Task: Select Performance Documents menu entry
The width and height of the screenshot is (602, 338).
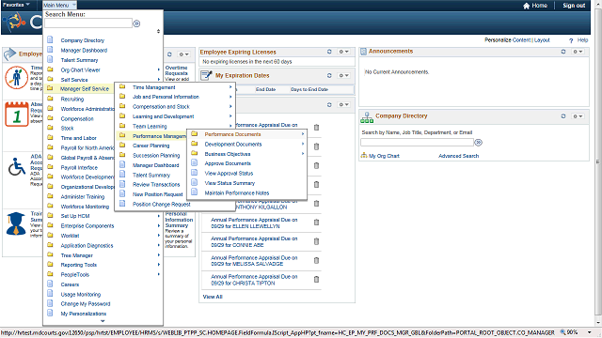Action: point(232,134)
